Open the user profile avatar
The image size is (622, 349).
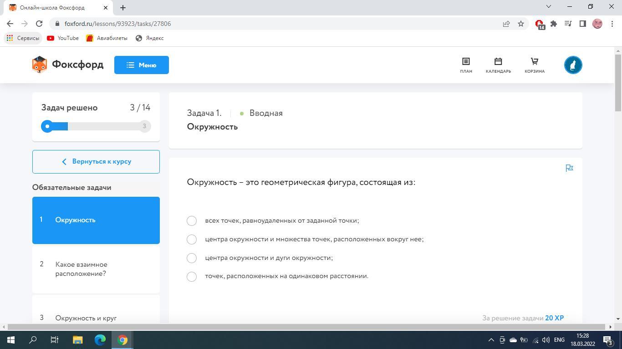point(573,65)
